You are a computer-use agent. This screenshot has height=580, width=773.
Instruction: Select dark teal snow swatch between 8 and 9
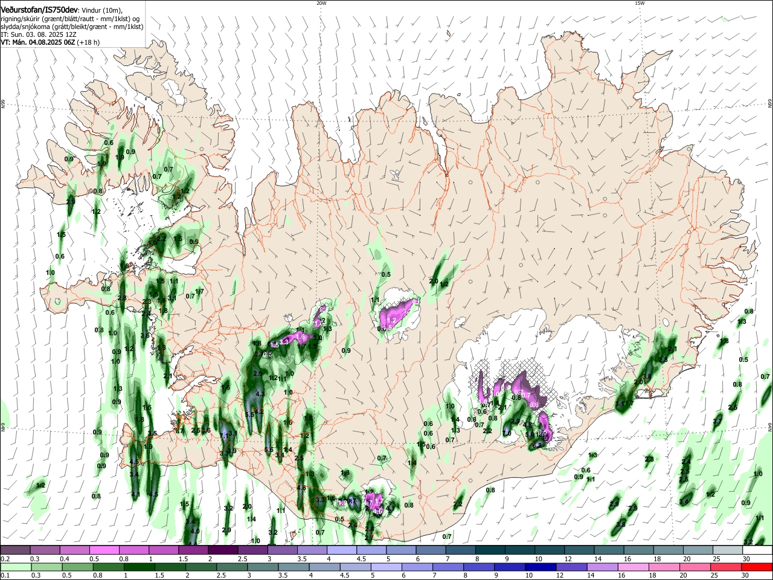490,550
